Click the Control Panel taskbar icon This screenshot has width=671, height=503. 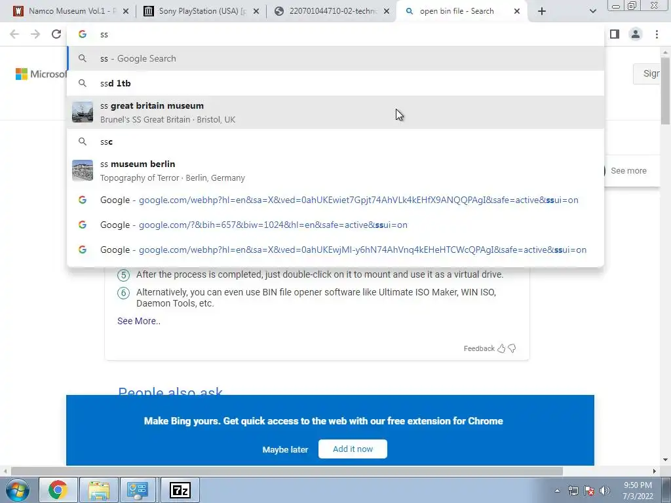[138, 490]
